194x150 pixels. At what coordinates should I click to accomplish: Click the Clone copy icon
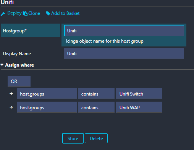pyautogui.click(x=25, y=13)
